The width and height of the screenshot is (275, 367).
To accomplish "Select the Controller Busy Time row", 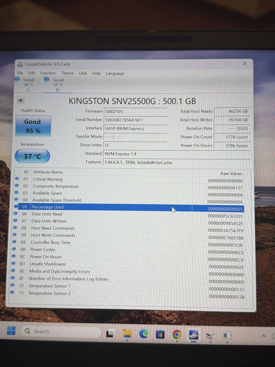I will pyautogui.click(x=128, y=243).
